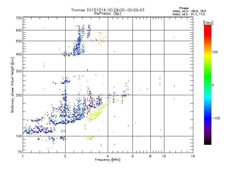Click the y-axis tick label '500'
The image size is (227, 170).
19,41
